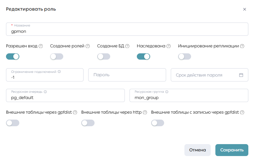254x162 pixels.
Task: Click the Отмена button
Action: click(197, 150)
